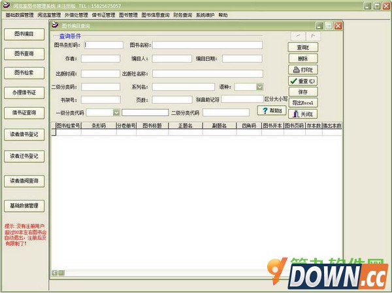The width and height of the screenshot is (392, 293).
Task: Click the app icon in the main title bar
Action: point(6,5)
